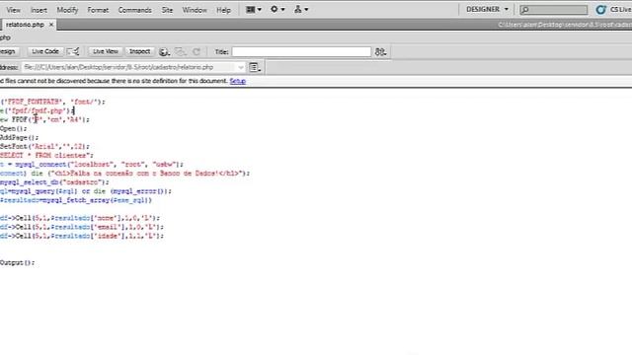Toggle Inspect mode

click(140, 51)
